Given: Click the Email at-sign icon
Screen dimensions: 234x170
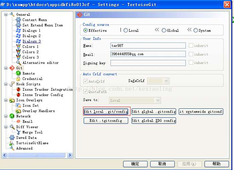Looking at the screenshot, I should 18,121.
